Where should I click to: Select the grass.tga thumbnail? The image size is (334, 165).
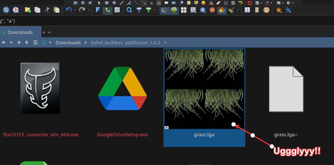(x=204, y=89)
